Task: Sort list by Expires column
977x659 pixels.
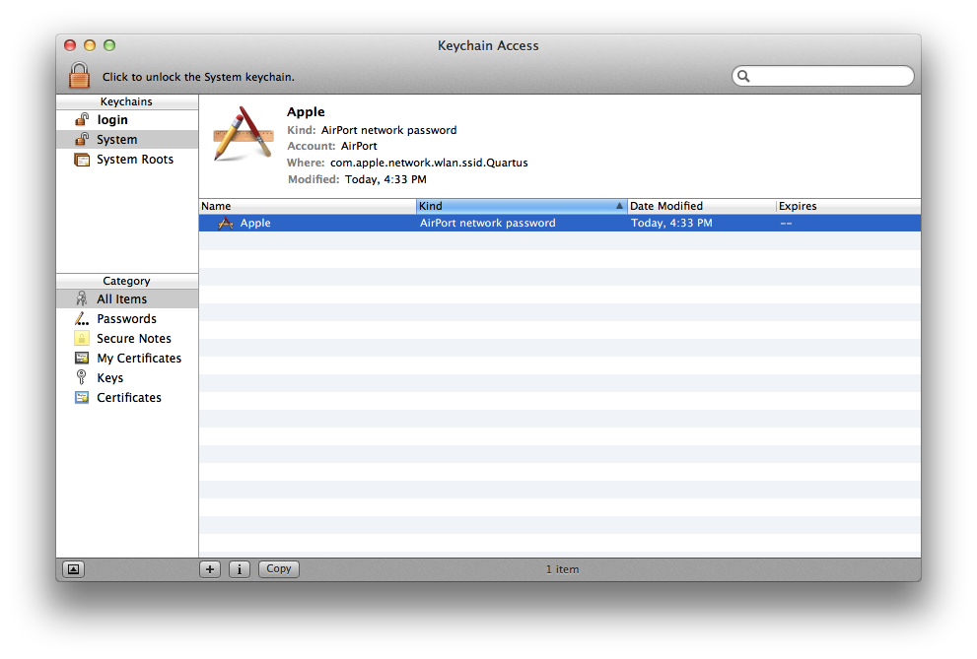Action: [848, 206]
